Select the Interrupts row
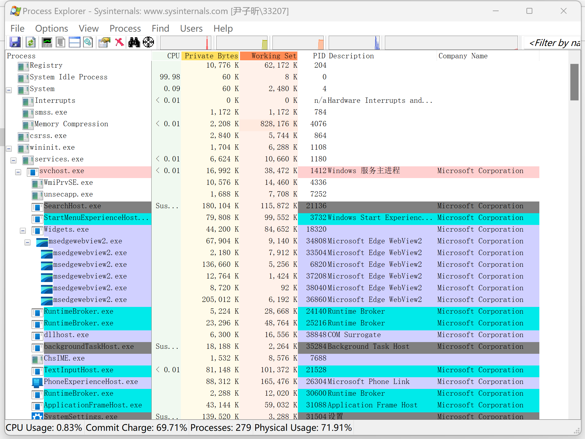 pos(272,100)
